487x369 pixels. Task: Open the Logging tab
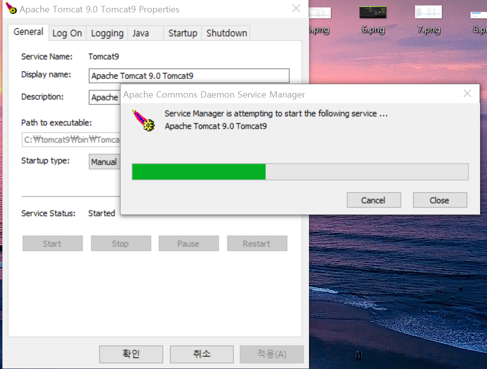pos(107,33)
